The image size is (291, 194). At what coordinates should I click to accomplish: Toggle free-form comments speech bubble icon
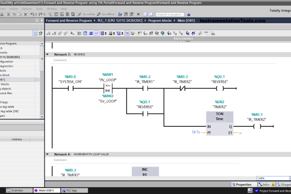(97, 34)
